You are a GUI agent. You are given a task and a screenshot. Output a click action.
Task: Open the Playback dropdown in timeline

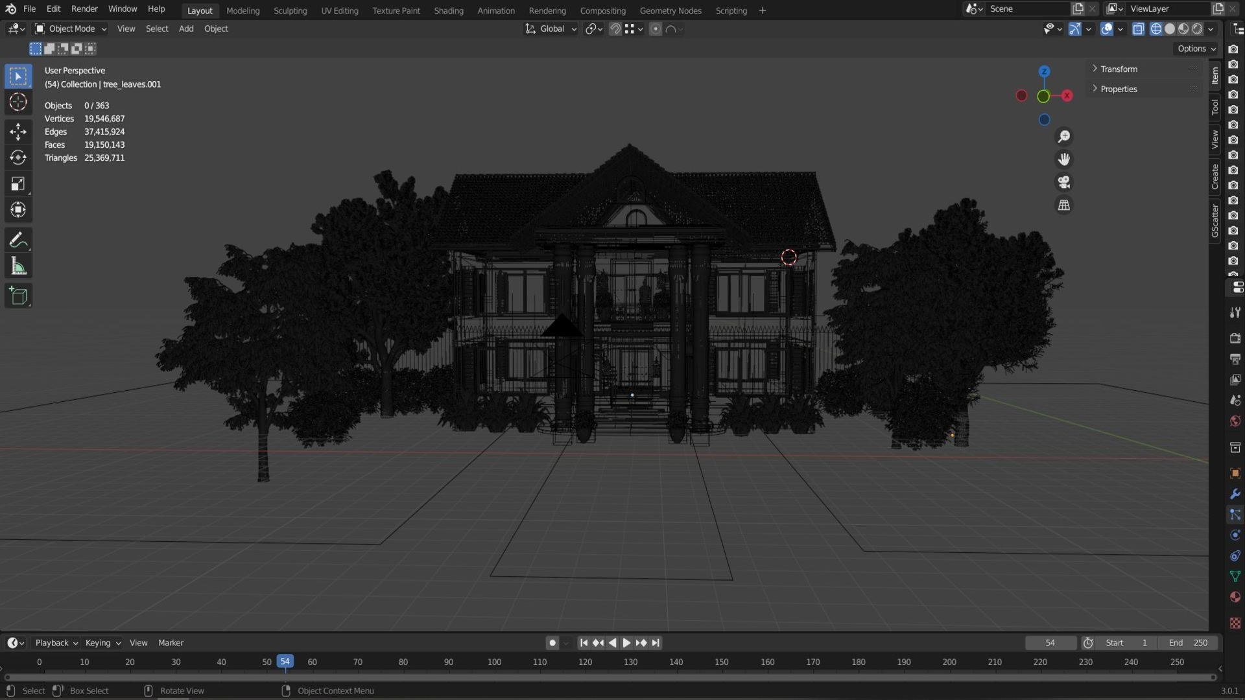56,643
